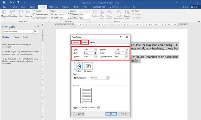This screenshot has height=120, width=201.
Task: Click the Page Setup dialog help icon
Action: (120, 37)
